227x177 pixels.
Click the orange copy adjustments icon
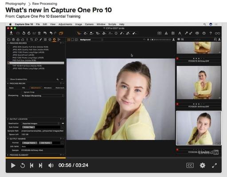pos(61,33)
